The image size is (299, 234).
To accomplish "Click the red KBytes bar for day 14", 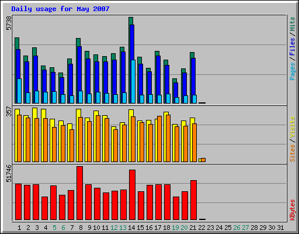I will coord(132,195).
